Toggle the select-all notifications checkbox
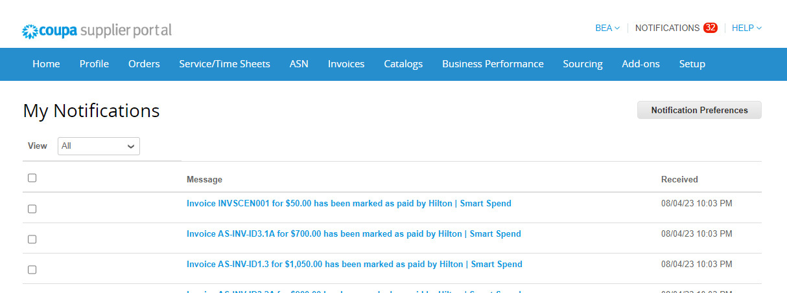The height and width of the screenshot is (293, 787). pos(32,179)
